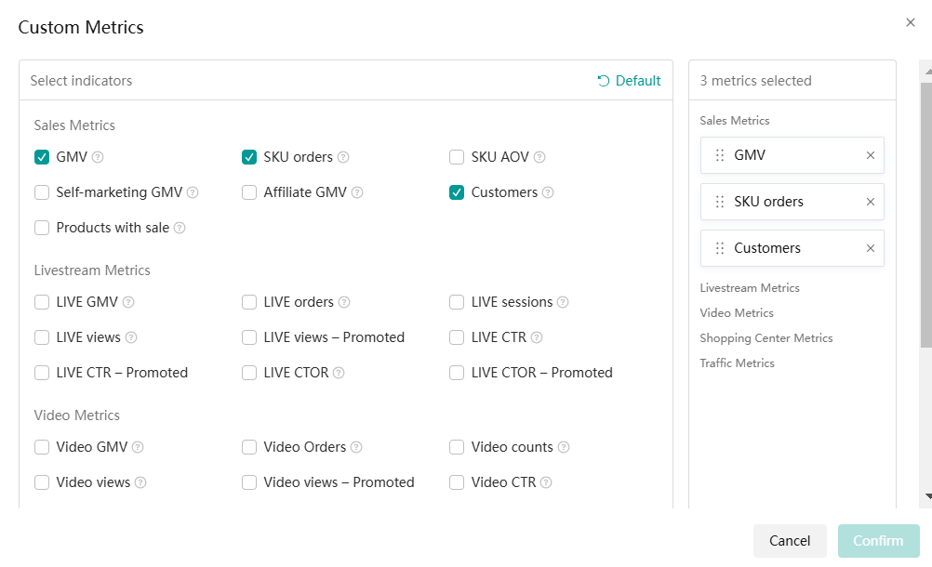Click the help icon next to Affiliate GMV
The image size is (932, 567).
(357, 193)
